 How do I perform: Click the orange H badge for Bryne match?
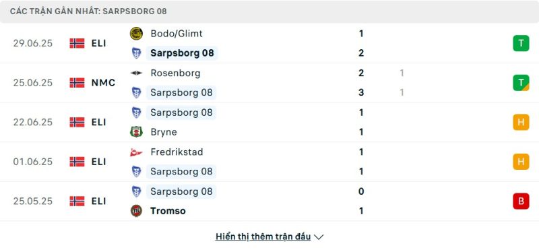pos(521,122)
